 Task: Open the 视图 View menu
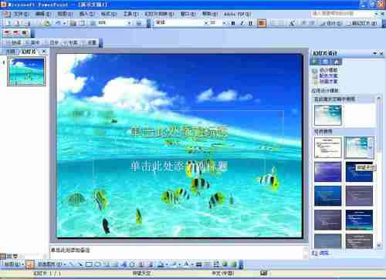click(65, 14)
